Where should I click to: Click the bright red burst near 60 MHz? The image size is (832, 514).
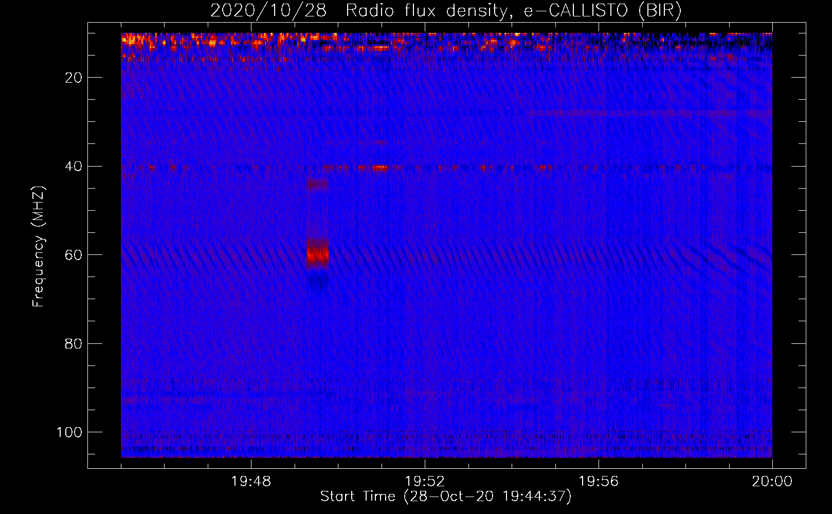click(317, 253)
